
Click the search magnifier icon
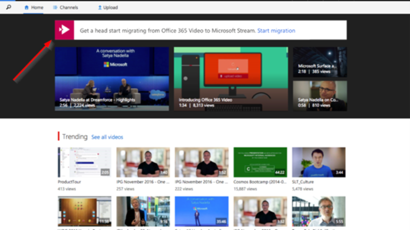point(9,7)
